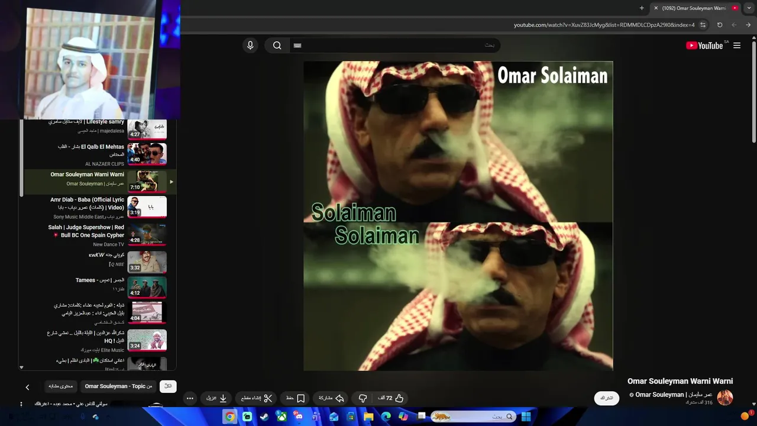Reload the page in browser
The width and height of the screenshot is (757, 426).
[x=720, y=25]
